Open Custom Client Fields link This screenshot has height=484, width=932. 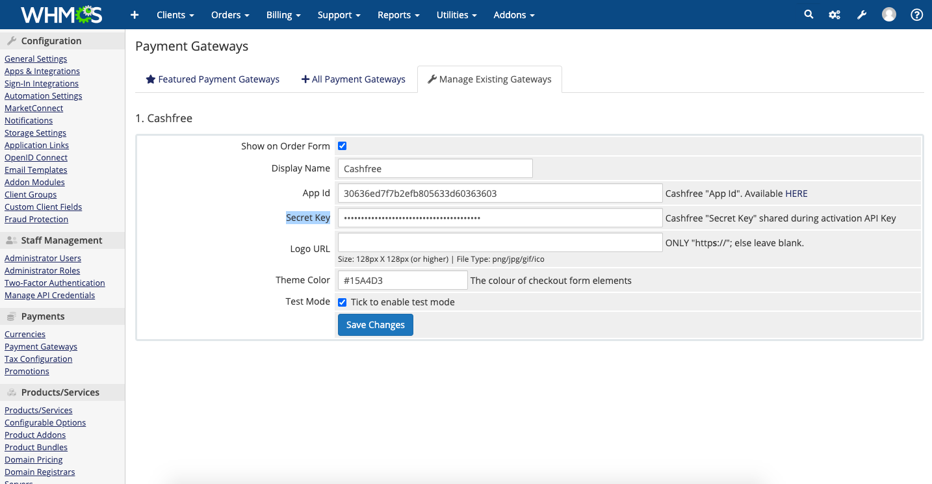[x=44, y=207]
